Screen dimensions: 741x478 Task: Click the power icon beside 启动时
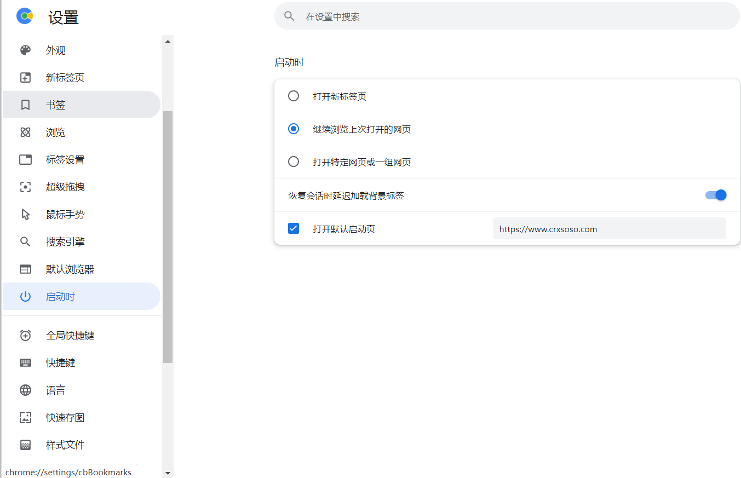click(x=25, y=297)
